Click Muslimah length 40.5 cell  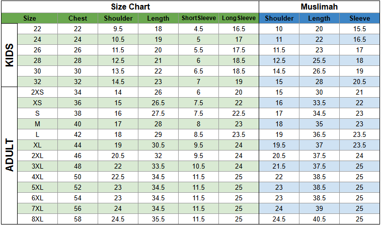coord(319,219)
